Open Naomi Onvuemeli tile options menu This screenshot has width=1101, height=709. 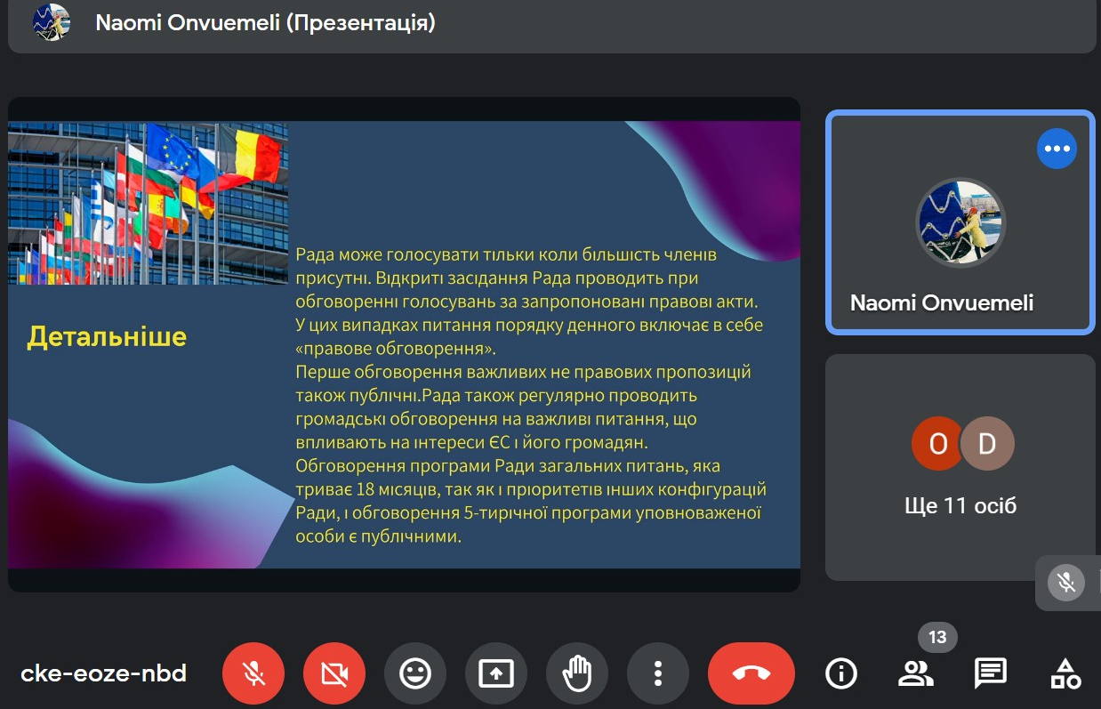[1057, 149]
